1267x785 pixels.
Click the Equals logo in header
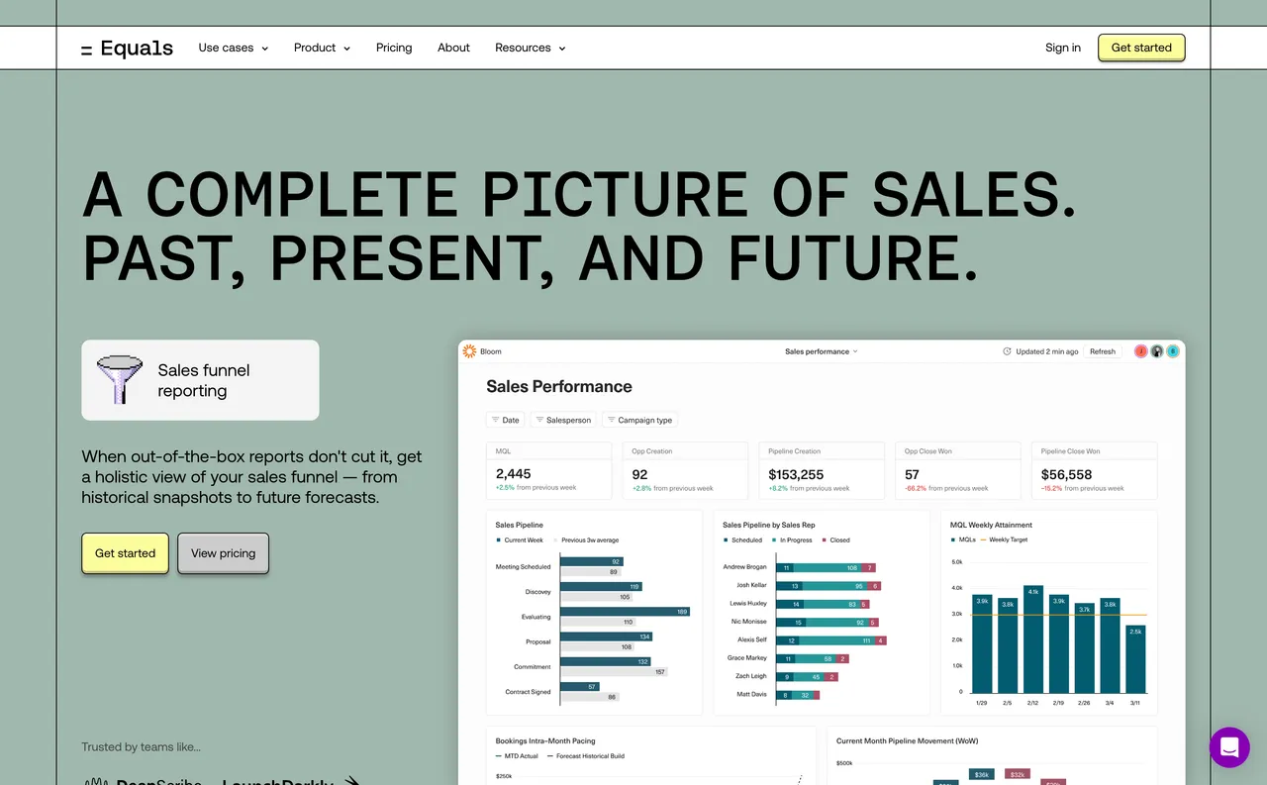pos(127,48)
